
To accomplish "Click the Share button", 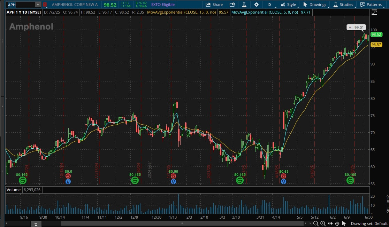I will [214, 5].
